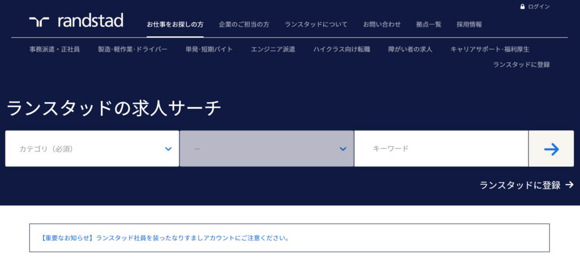Read the 重要なお知らせ notice link

point(165,238)
